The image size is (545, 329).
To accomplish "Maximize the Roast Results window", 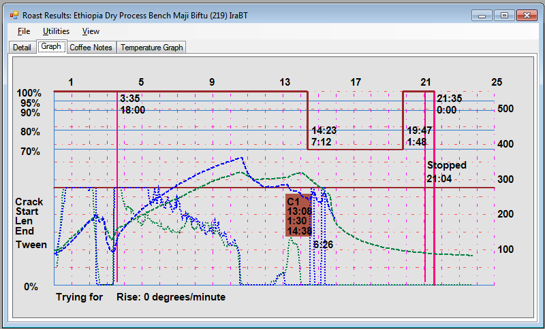I will click(505, 15).
